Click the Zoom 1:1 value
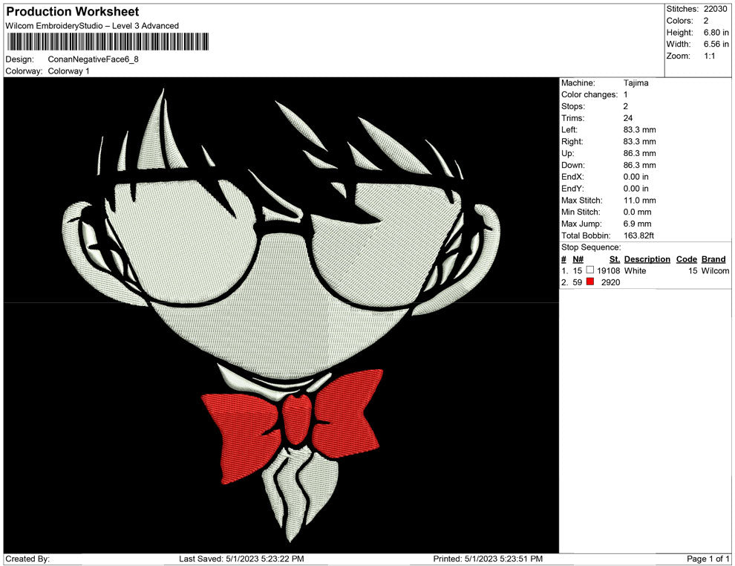 pos(710,55)
